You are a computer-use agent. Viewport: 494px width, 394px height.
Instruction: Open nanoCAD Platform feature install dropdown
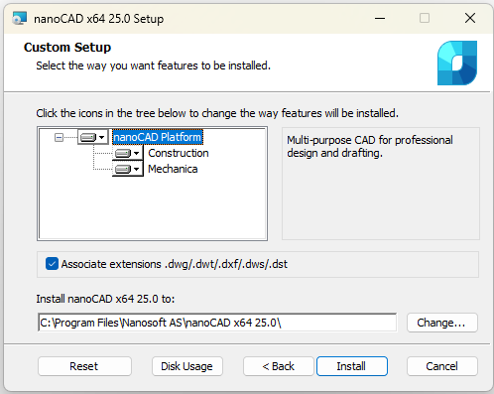(x=93, y=137)
